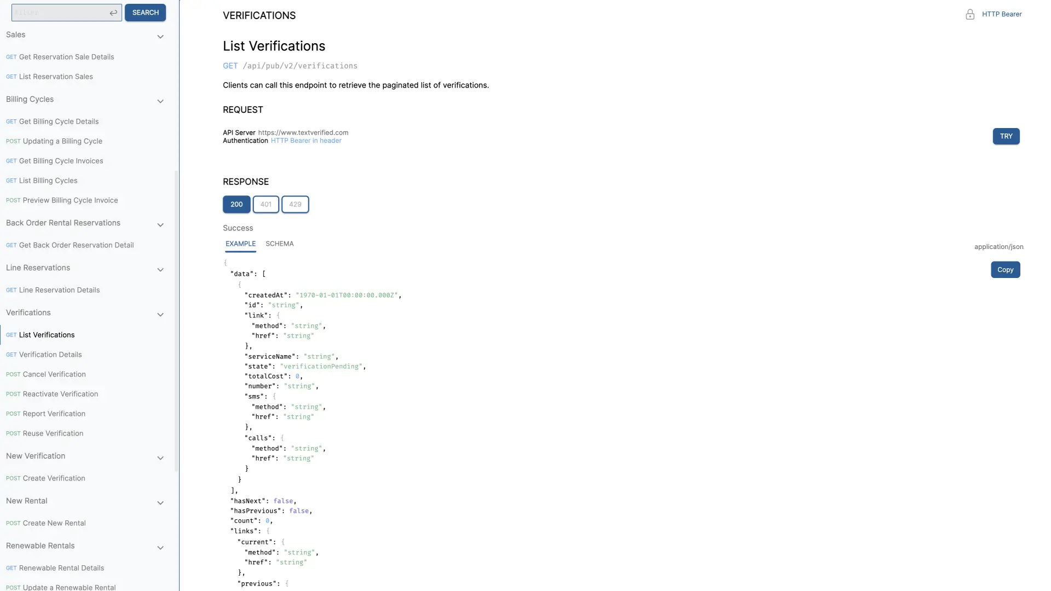Click the HTTP Bearer in header link
The image size is (1051, 591).
click(306, 140)
